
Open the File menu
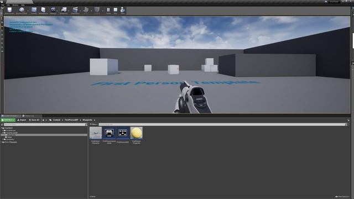click(2, 5)
